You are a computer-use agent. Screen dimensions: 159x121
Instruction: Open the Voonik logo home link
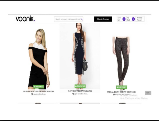coord(25,19)
